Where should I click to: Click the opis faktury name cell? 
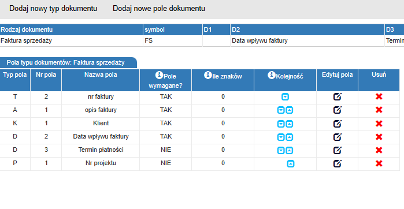coord(101,110)
